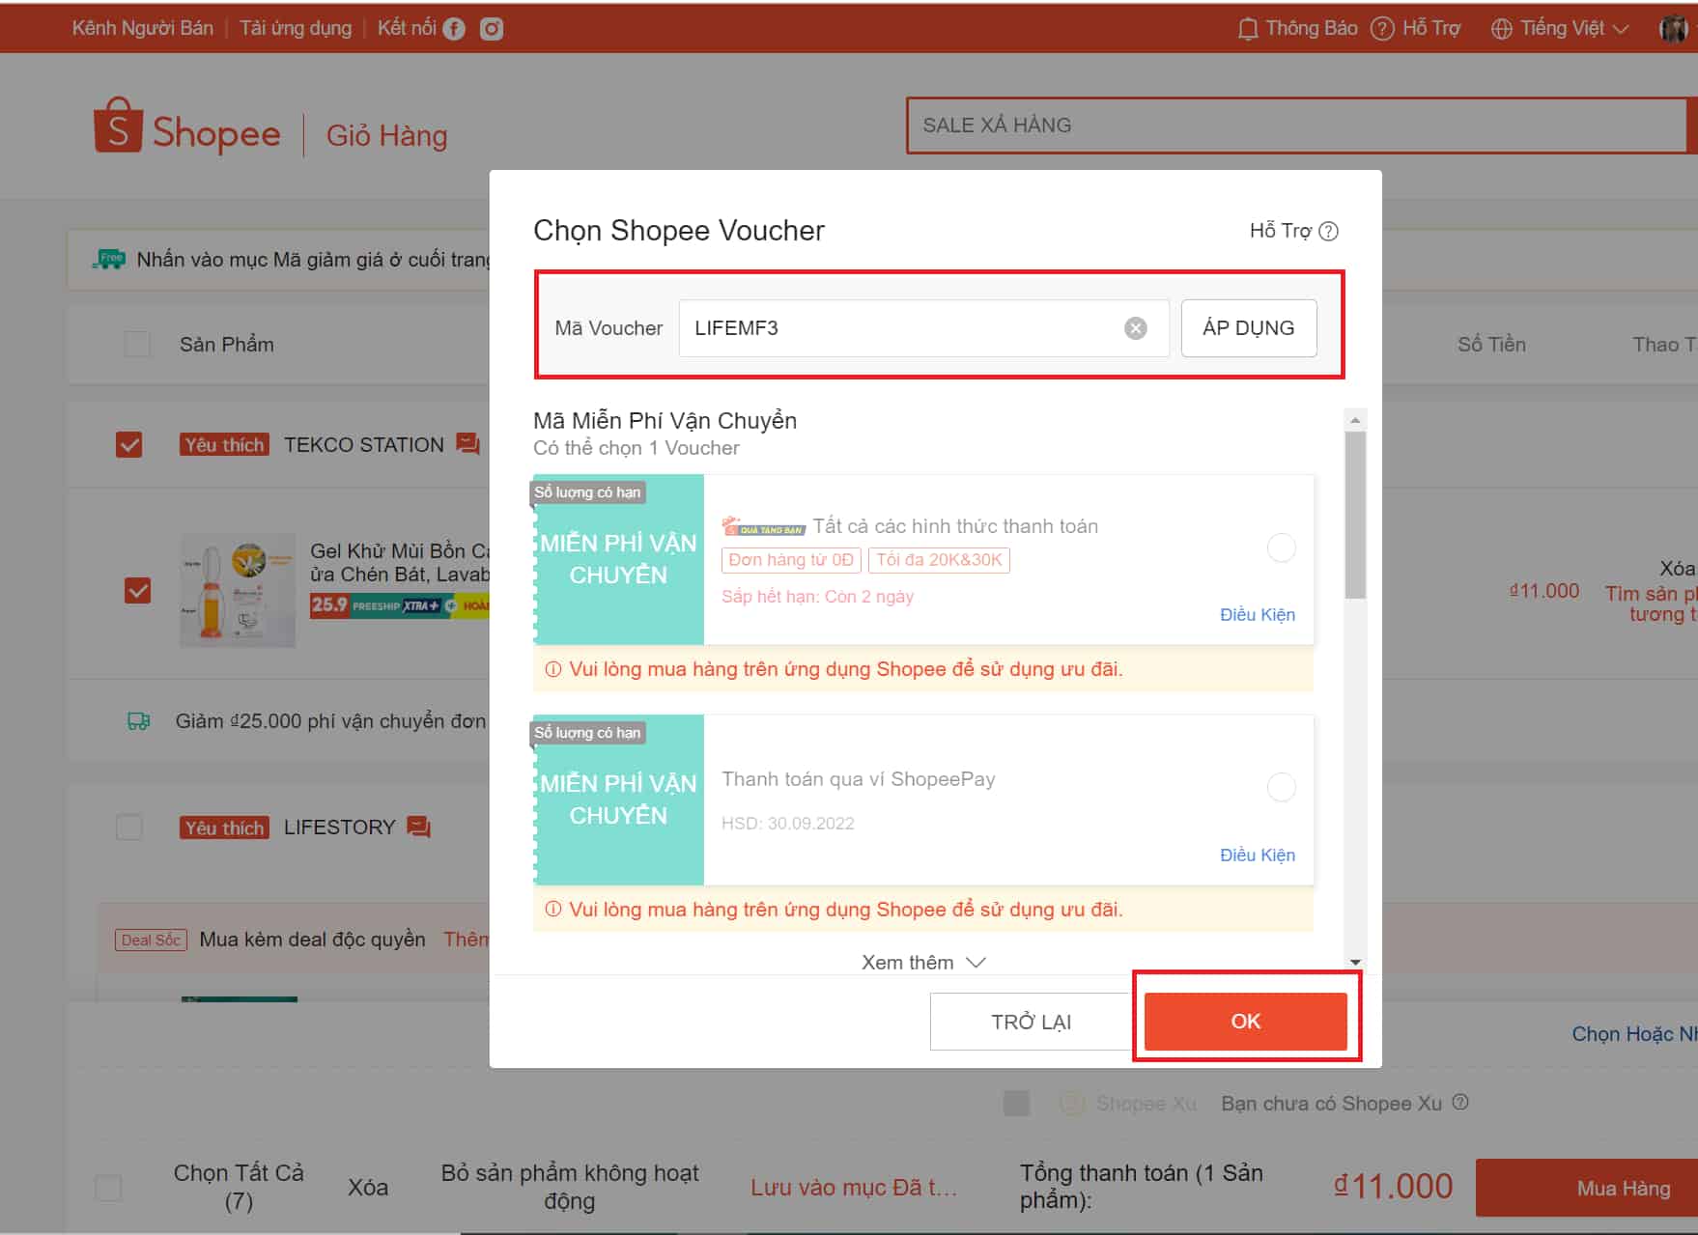Image resolution: width=1698 pixels, height=1235 pixels.
Task: Click the Hỗ Trợ help icon in voucher dialog
Action: [1329, 231]
